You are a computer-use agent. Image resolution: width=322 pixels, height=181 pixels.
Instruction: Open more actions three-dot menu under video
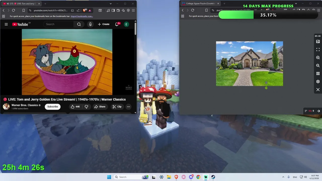click(128, 107)
